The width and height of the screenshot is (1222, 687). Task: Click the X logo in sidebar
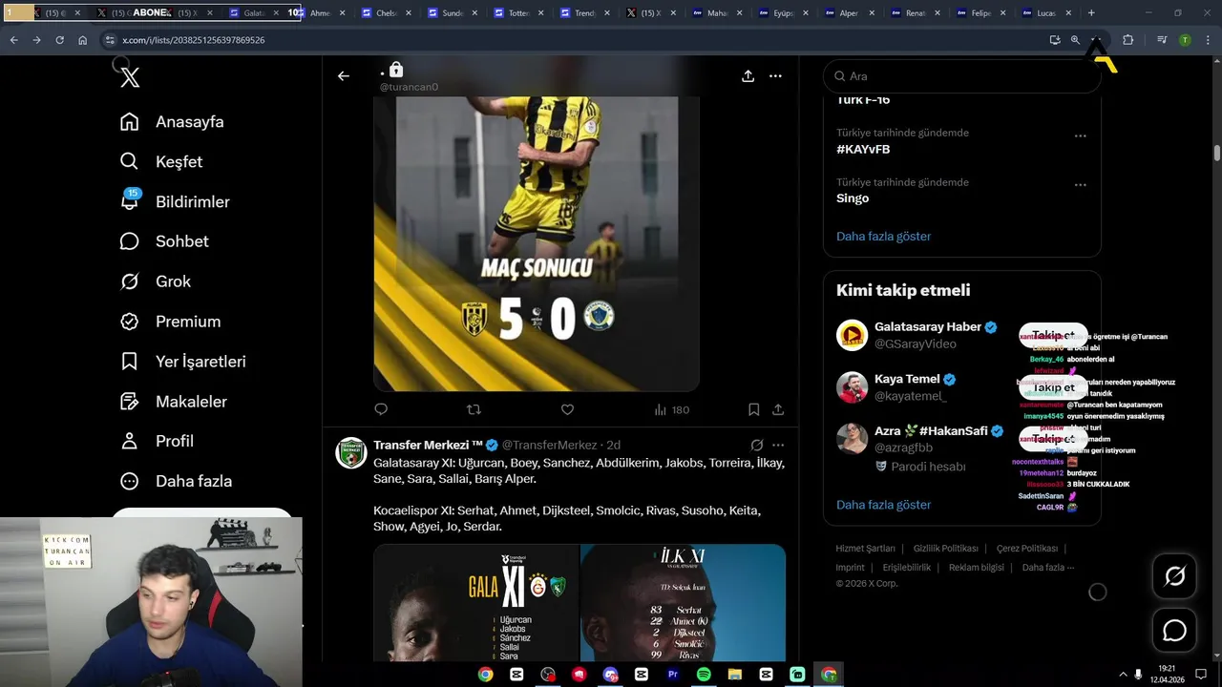click(130, 77)
